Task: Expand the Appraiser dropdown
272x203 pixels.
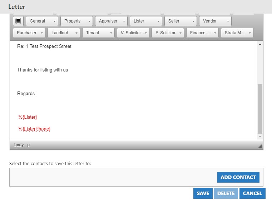Action: coord(111,21)
